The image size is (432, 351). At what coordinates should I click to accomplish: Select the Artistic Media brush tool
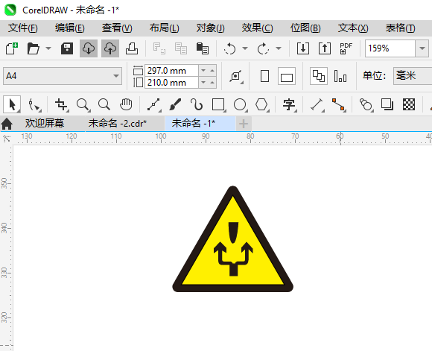point(175,105)
